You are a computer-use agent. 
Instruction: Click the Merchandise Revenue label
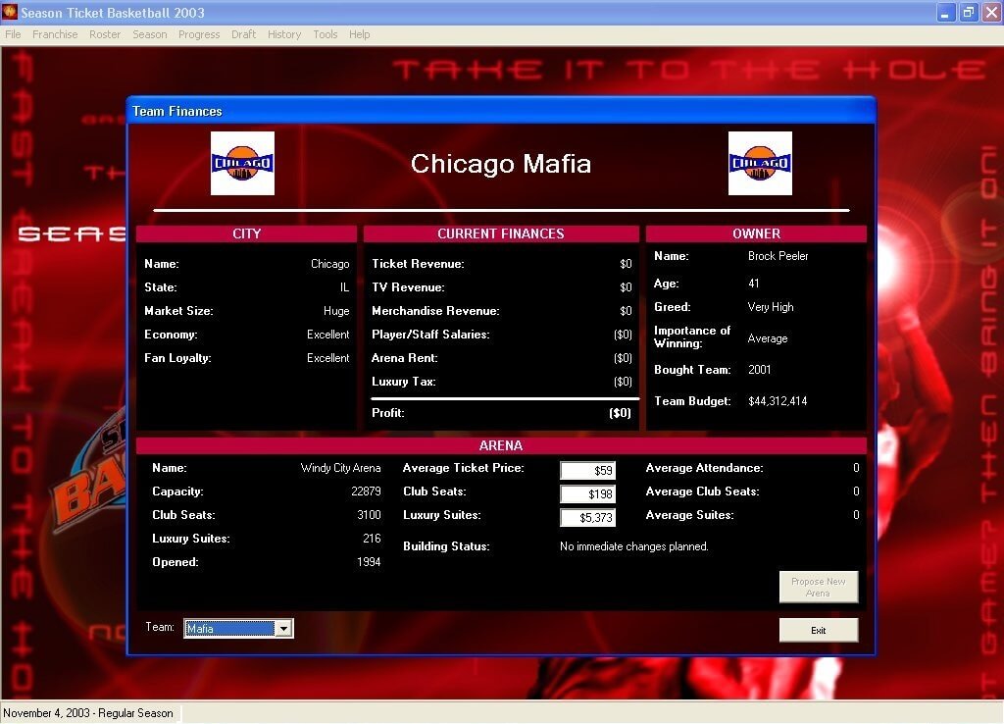(x=435, y=311)
